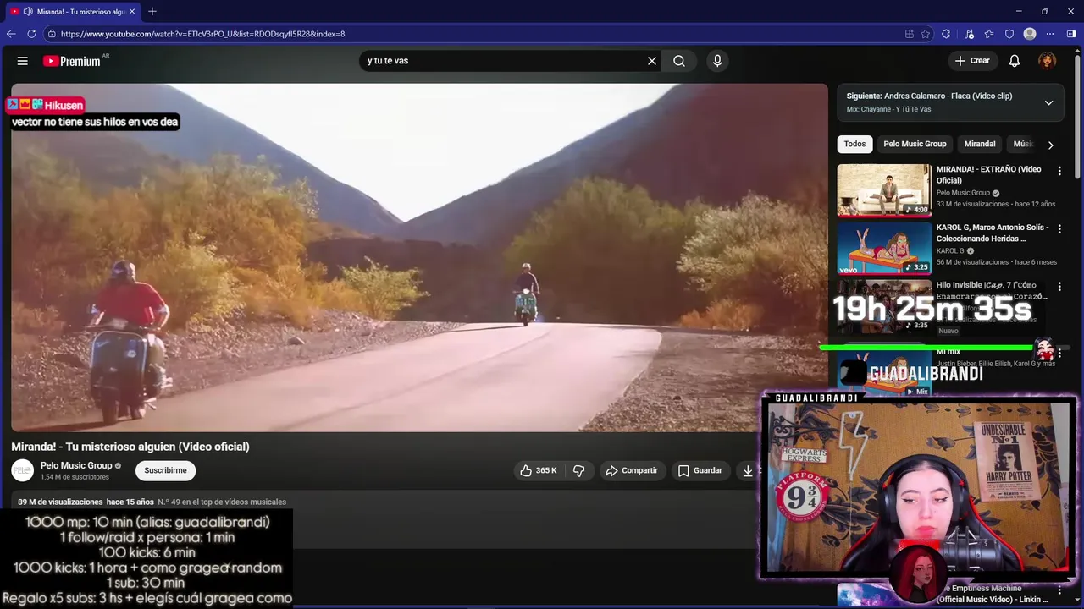Click the Siguiente: Andres Calamaro - Flaca heading
Image resolution: width=1084 pixels, height=609 pixels.
point(929,96)
